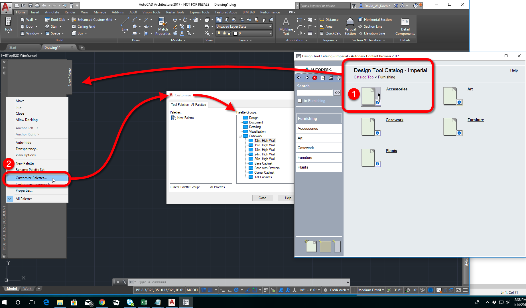Open the Medium Detail display configuration dropdown
Screen dimensions: 526x308
tap(371, 290)
